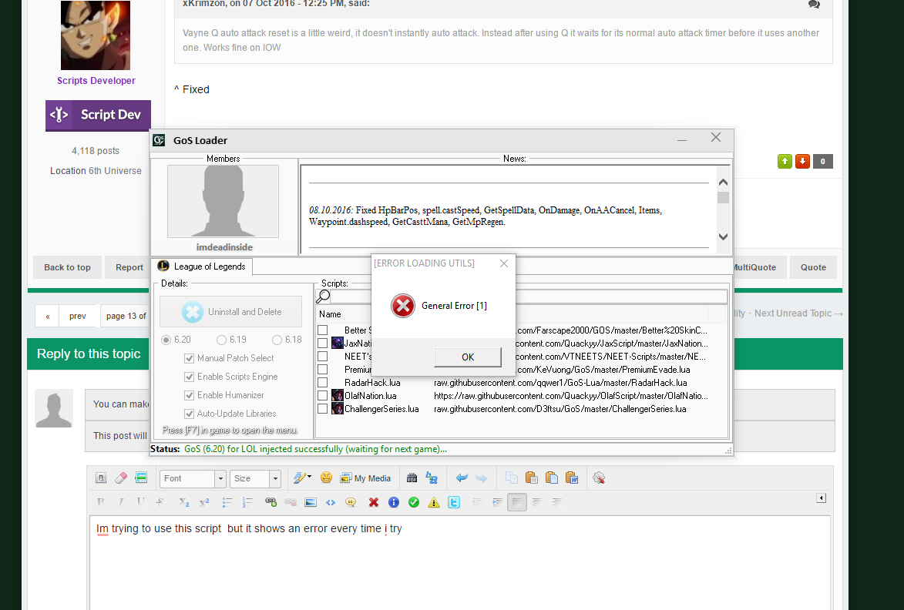Viewport: 904px width, 610px height.
Task: Toggle bold formatting in editor
Action: [x=101, y=501]
